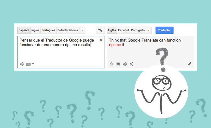Select Portugués as source language
The width and height of the screenshot is (211, 128).
point(48,30)
